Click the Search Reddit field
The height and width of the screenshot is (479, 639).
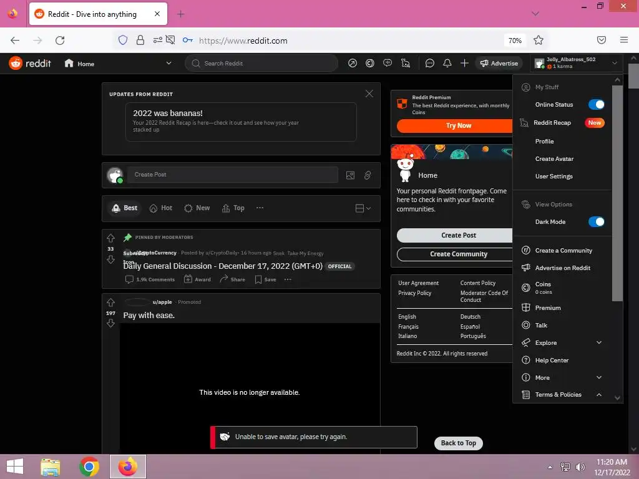coord(261,63)
